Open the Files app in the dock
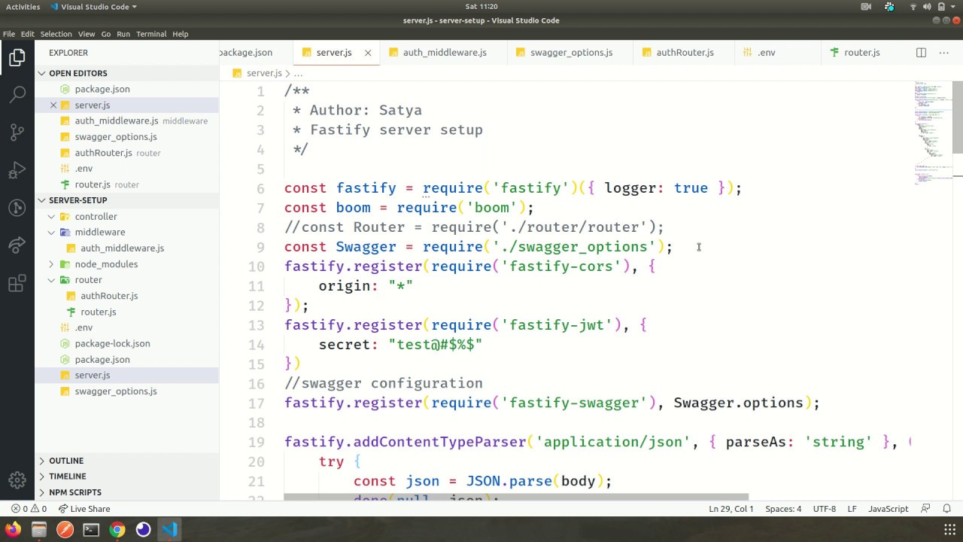This screenshot has height=542, width=963. point(39,529)
